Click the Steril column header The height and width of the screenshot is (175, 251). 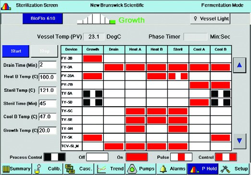tap(178, 50)
